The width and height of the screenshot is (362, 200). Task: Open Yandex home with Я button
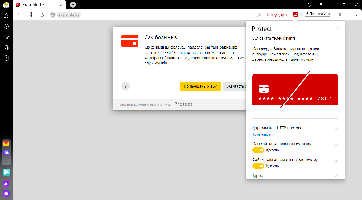pyautogui.click(x=31, y=15)
